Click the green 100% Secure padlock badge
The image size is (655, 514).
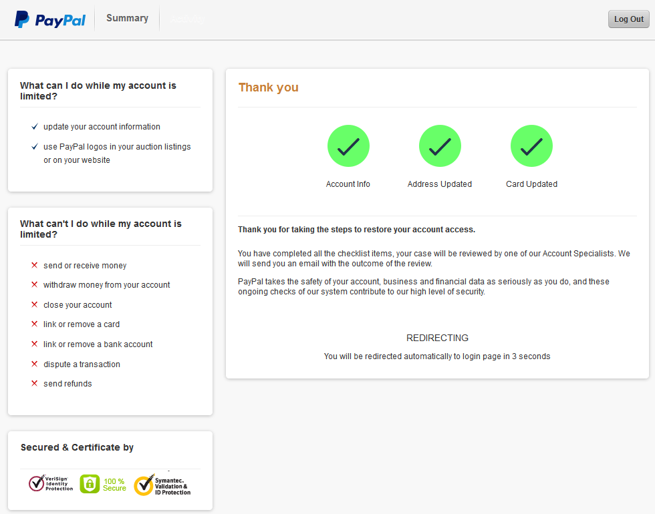click(x=103, y=485)
